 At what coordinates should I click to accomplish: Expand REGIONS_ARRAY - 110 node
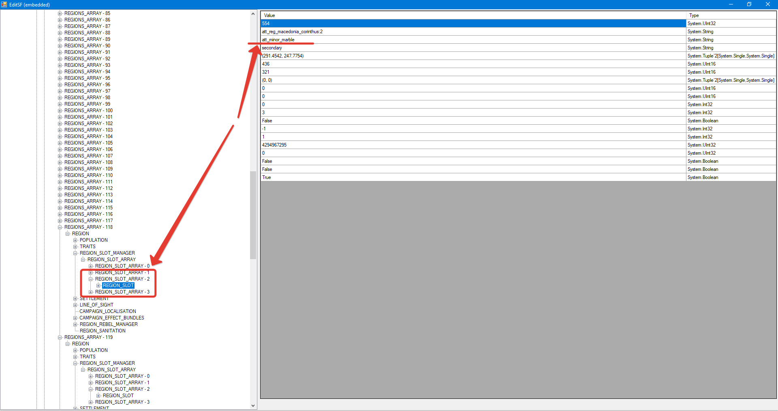click(x=60, y=175)
